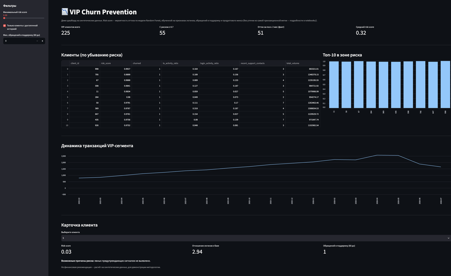Click row index 10 in clients table
Viewport: 451px width, 276px height.
(x=66, y=125)
